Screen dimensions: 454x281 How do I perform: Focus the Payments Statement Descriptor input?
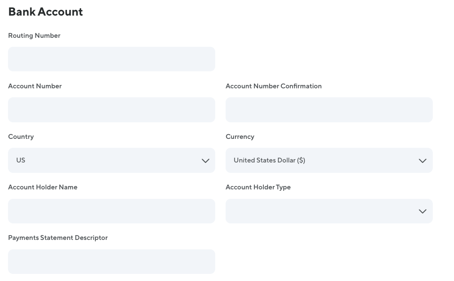click(111, 262)
